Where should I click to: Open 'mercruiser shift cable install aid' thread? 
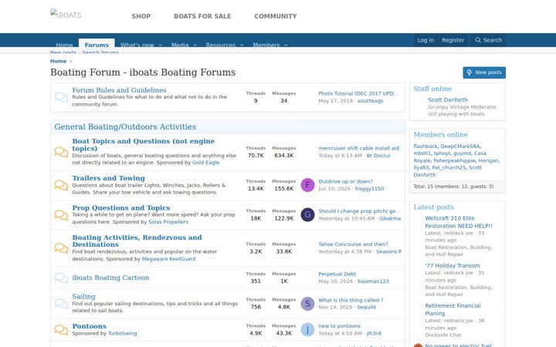(x=358, y=148)
